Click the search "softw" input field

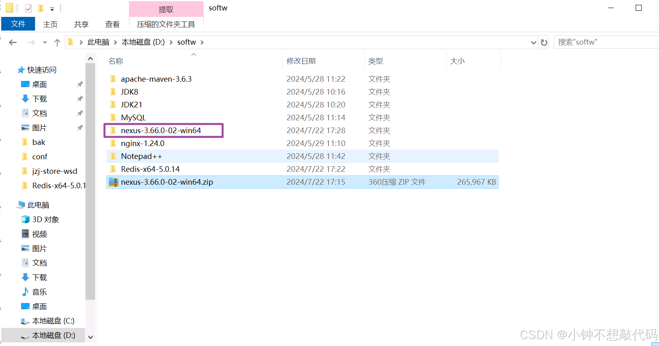click(x=607, y=42)
